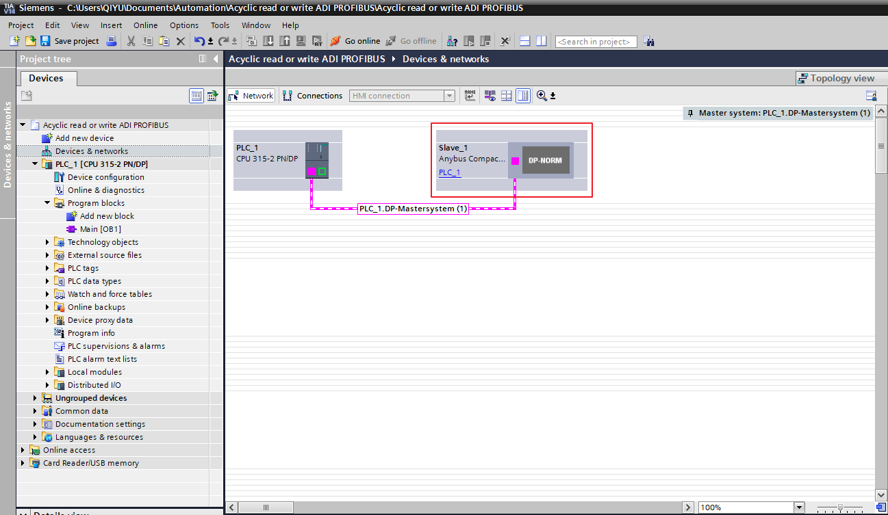Screen dimensions: 888x515
Task: Click the Print icon in the toolbar
Action: coord(112,41)
